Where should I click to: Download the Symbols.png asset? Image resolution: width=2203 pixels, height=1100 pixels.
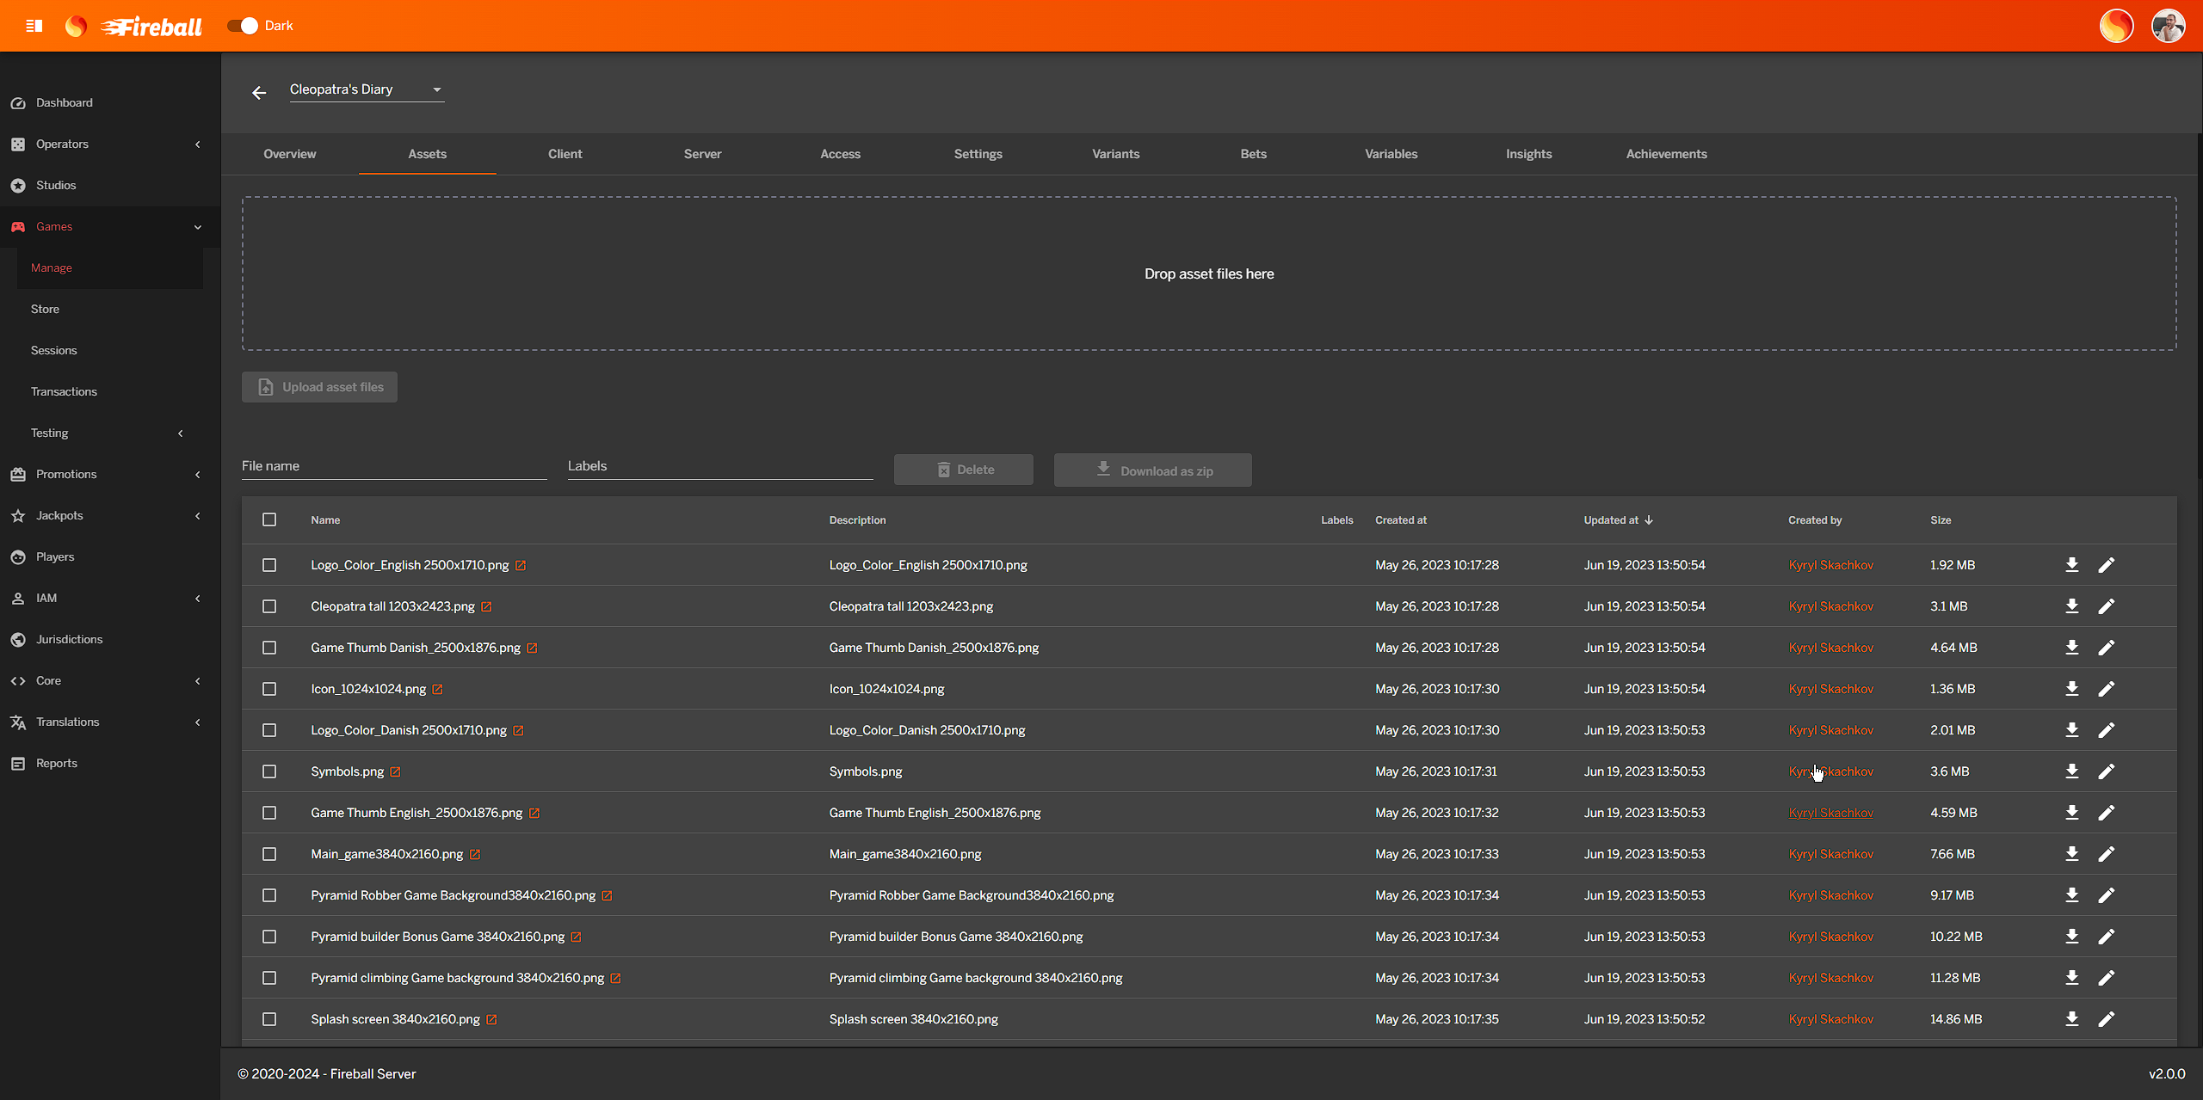(x=2071, y=771)
